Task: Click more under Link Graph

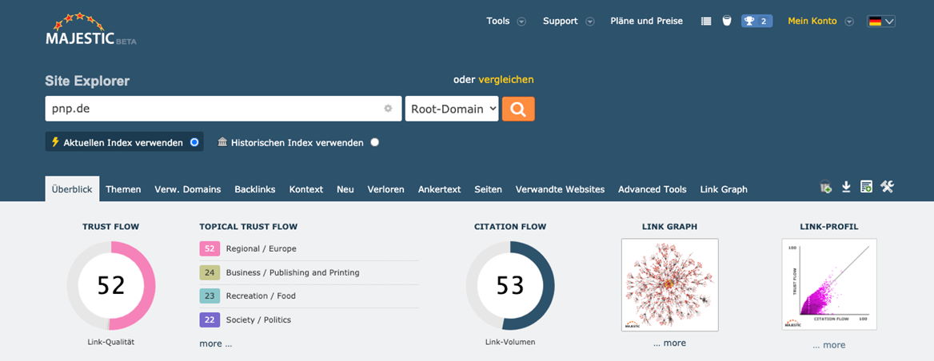Action: pos(669,343)
